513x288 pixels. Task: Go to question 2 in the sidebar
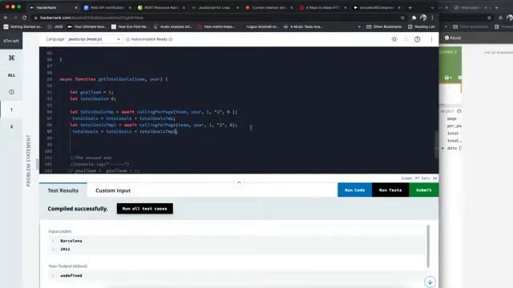coord(11,126)
